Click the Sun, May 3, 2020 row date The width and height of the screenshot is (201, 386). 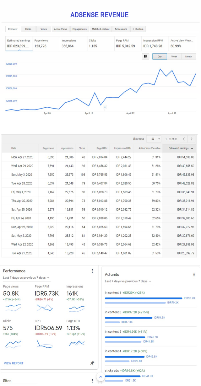(x=22, y=174)
